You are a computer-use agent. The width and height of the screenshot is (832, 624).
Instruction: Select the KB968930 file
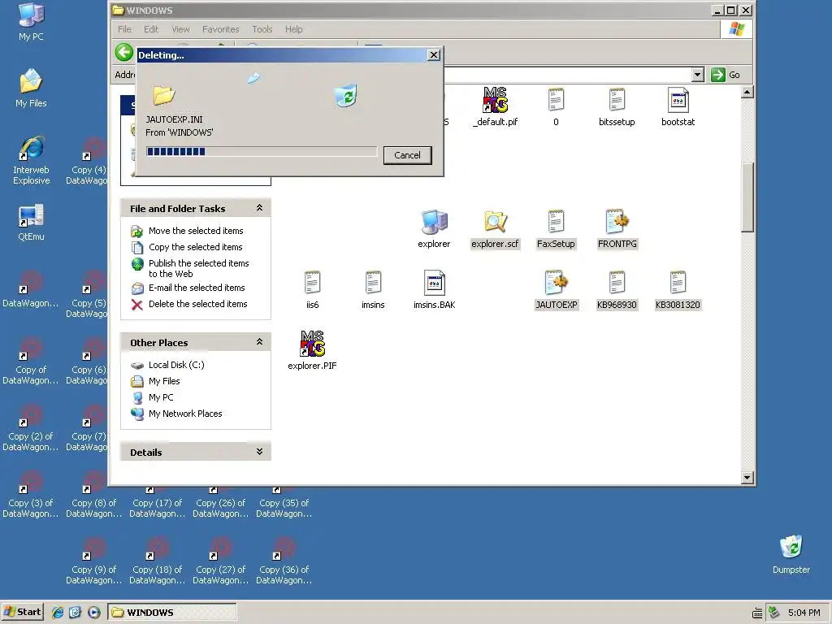(x=617, y=290)
